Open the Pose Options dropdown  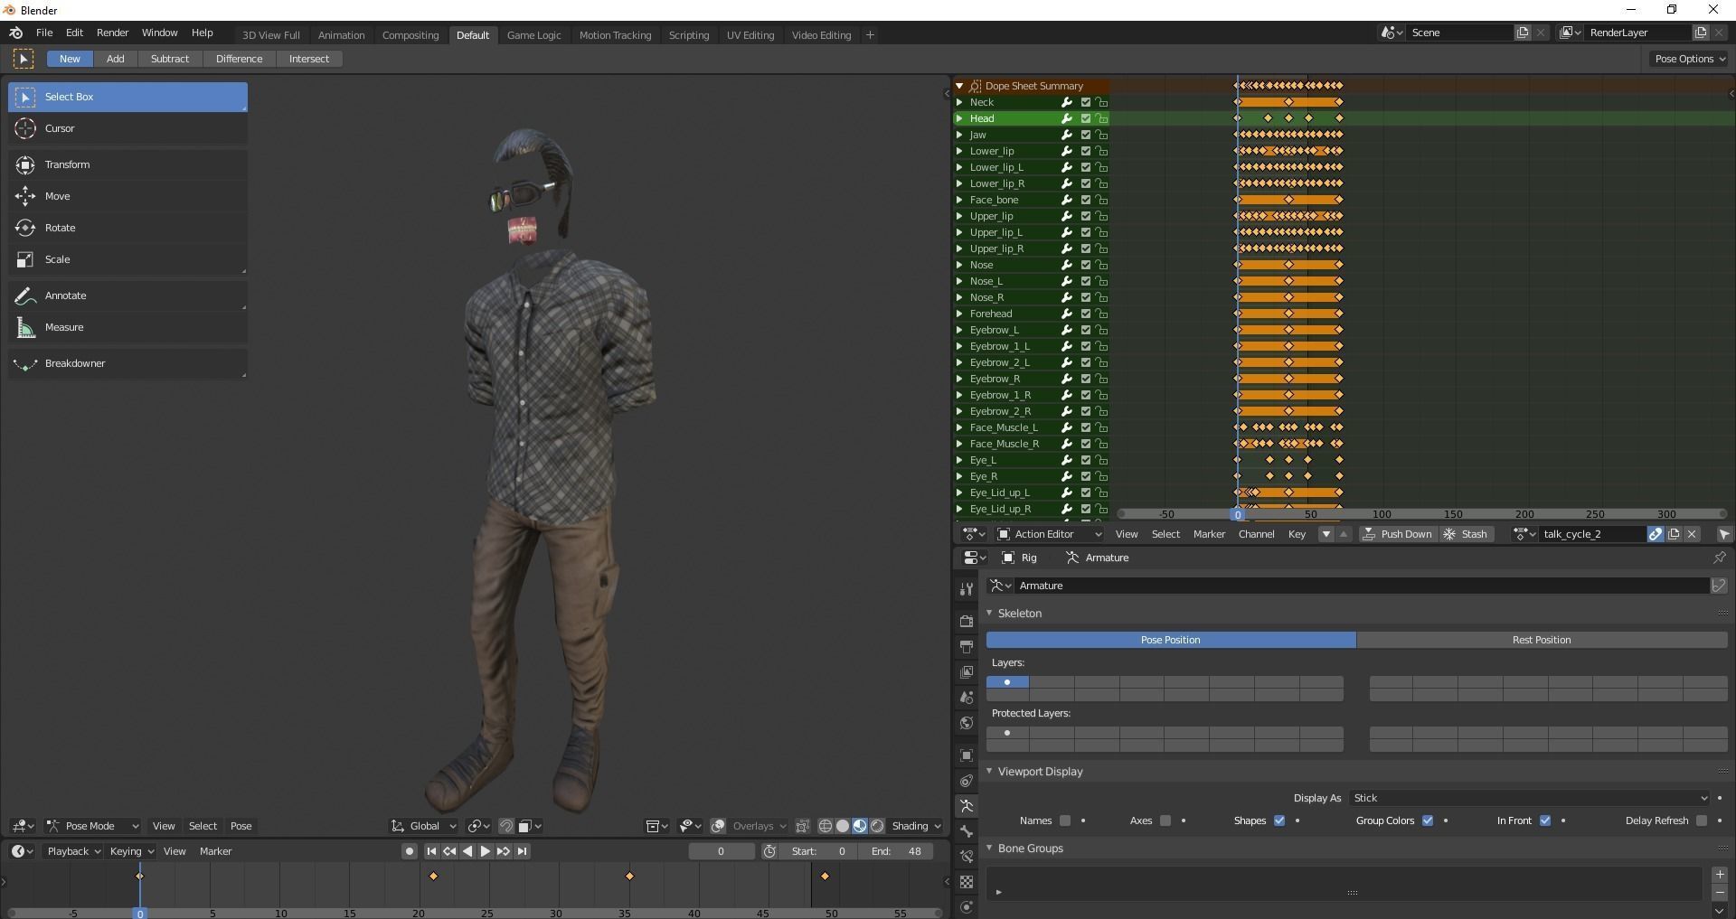(x=1689, y=59)
